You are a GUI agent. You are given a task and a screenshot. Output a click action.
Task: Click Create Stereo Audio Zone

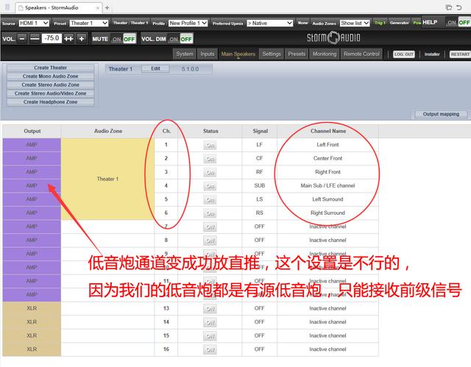click(x=51, y=85)
